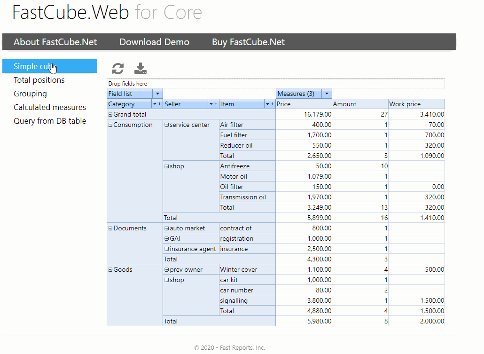This screenshot has width=484, height=354.
Task: Click the registration item cell
Action: click(x=247, y=238)
